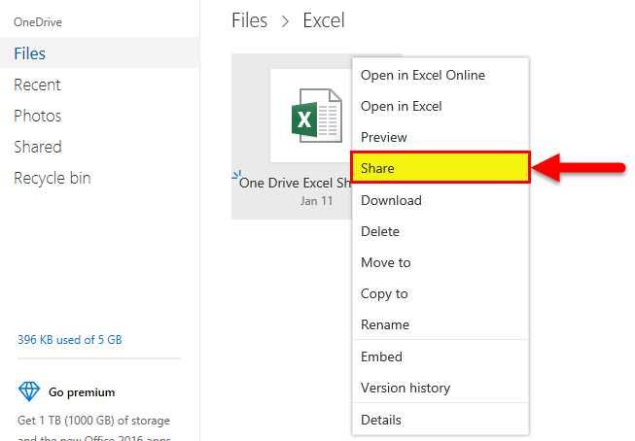Select Delete from the context menu
Screen dimensions: 635x441
(380, 231)
